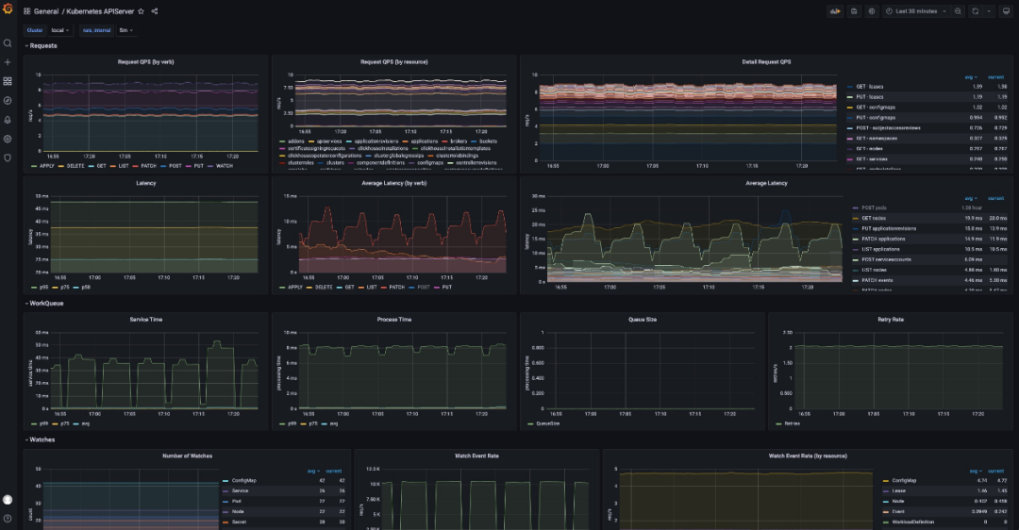Click the plus Create icon in sidebar
The height and width of the screenshot is (530, 1019).
[8, 62]
